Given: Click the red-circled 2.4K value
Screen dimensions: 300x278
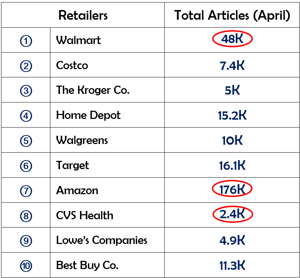Looking at the screenshot, I should pos(232,214).
